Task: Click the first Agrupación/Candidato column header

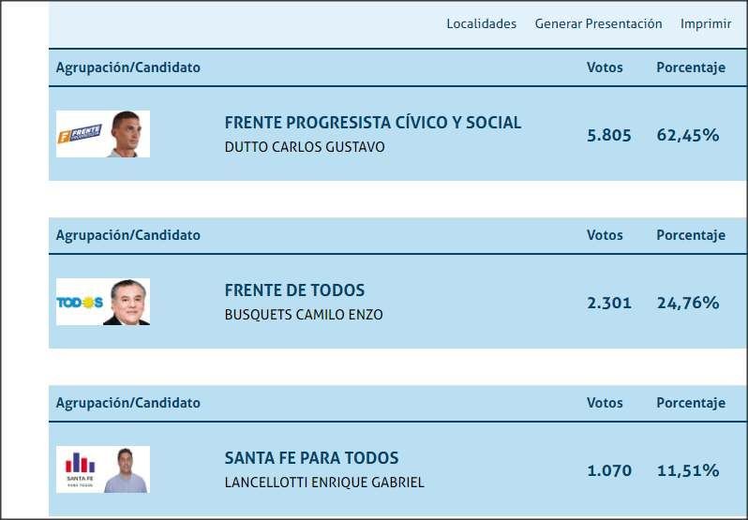Action: pos(127,67)
